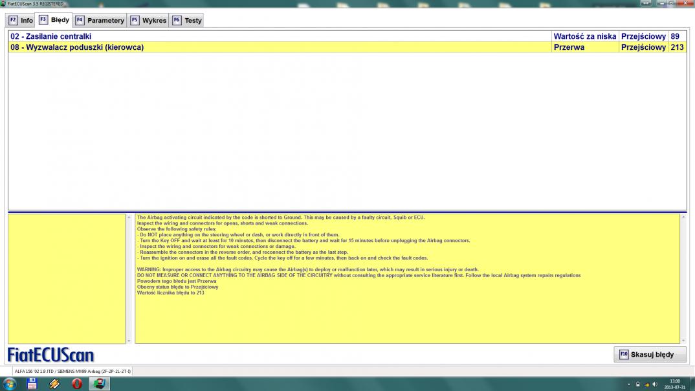This screenshot has width=695, height=391.
Task: Switch to the Błędy tab
Action: (54, 20)
